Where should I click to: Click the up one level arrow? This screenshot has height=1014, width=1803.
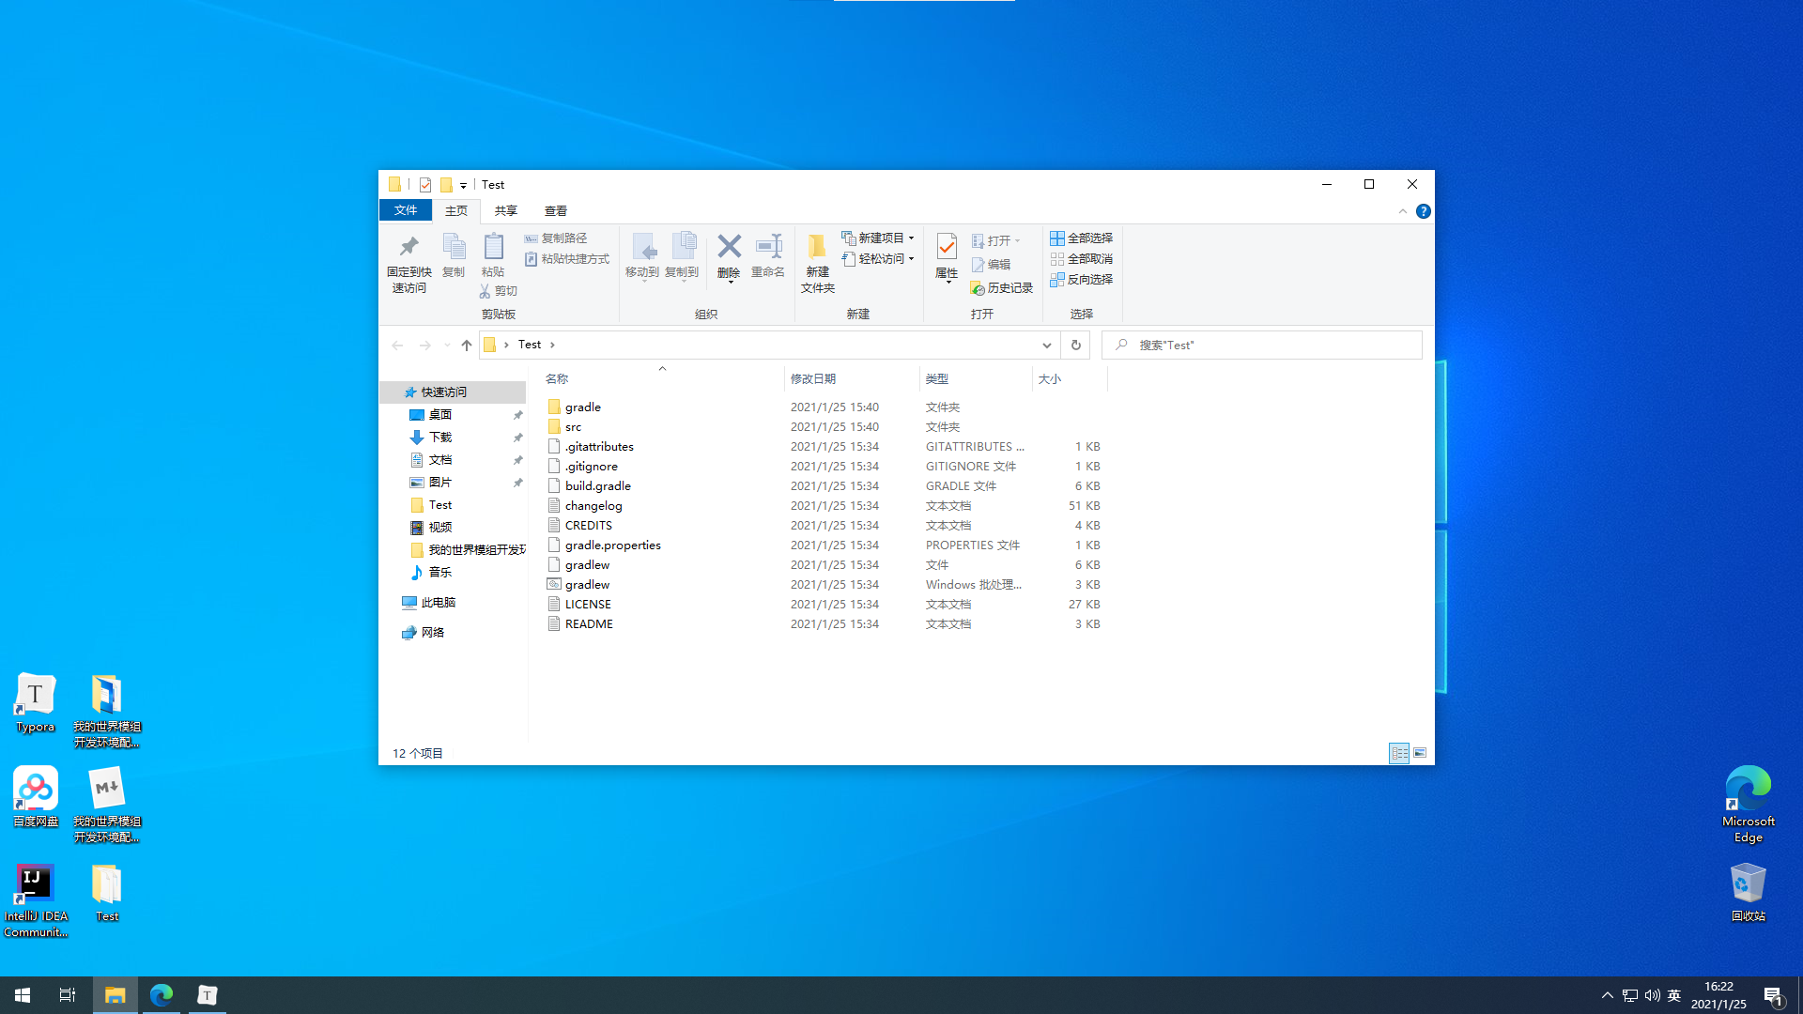point(467,346)
